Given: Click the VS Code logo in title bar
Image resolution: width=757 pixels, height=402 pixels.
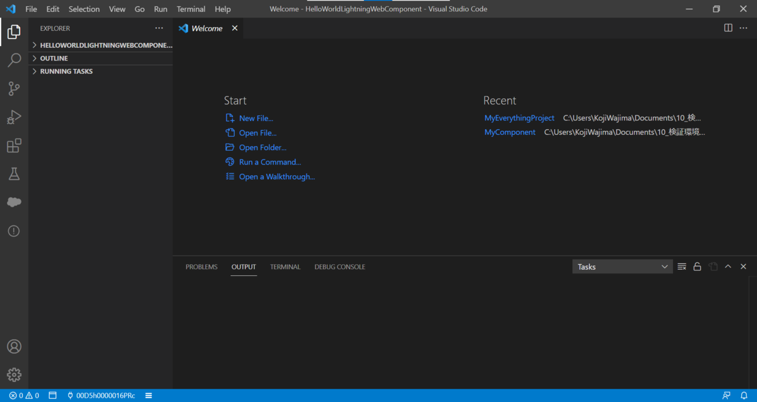Looking at the screenshot, I should (x=10, y=9).
